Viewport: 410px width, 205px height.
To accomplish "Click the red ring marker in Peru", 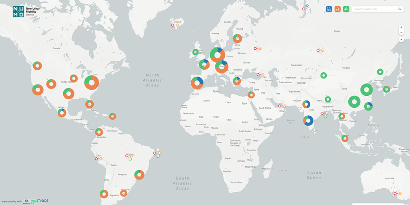I will tap(96, 159).
